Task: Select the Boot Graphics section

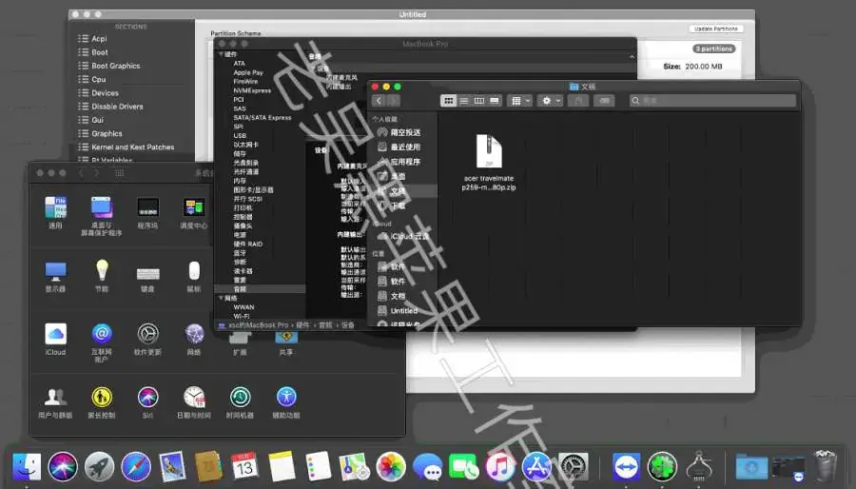Action: pos(115,66)
